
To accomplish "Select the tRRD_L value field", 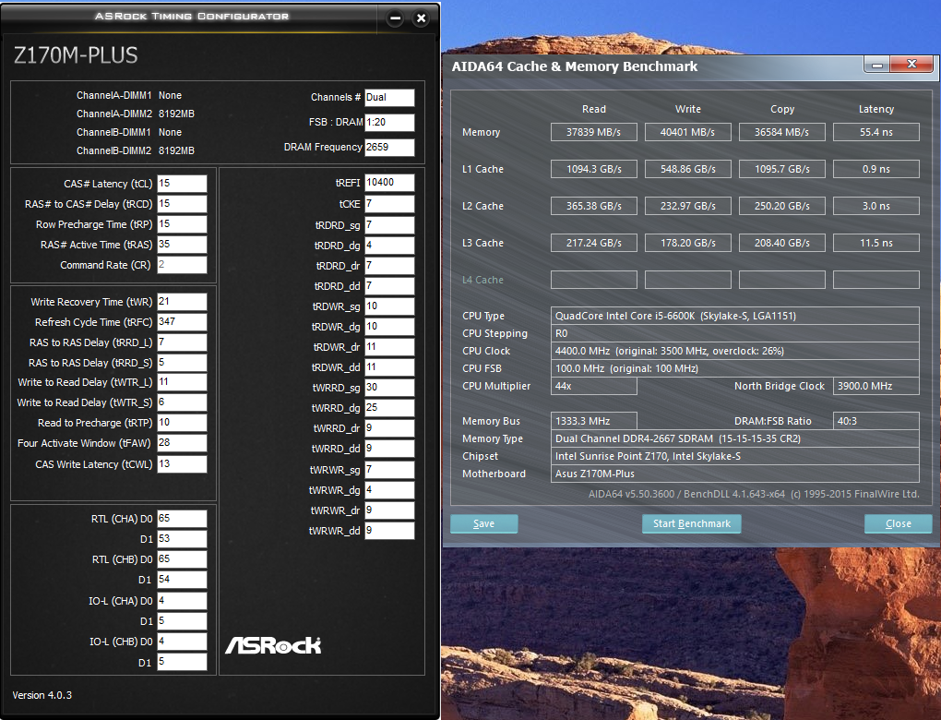I will 182,342.
